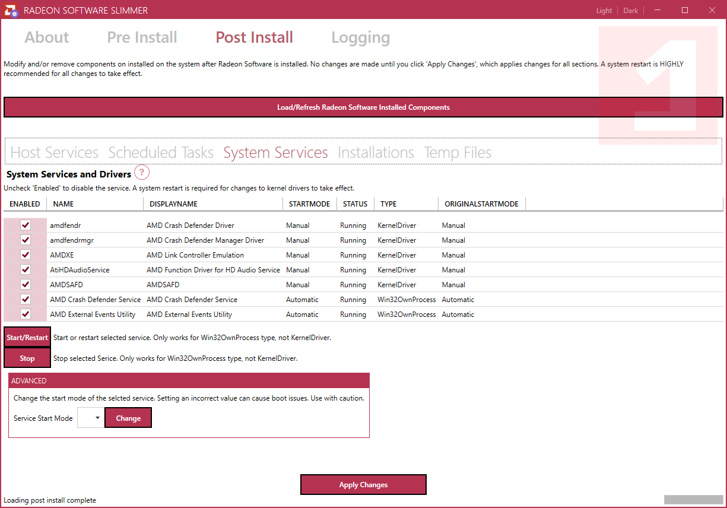Sort by the ENABLED column header
This screenshot has height=508, width=727.
click(25, 204)
